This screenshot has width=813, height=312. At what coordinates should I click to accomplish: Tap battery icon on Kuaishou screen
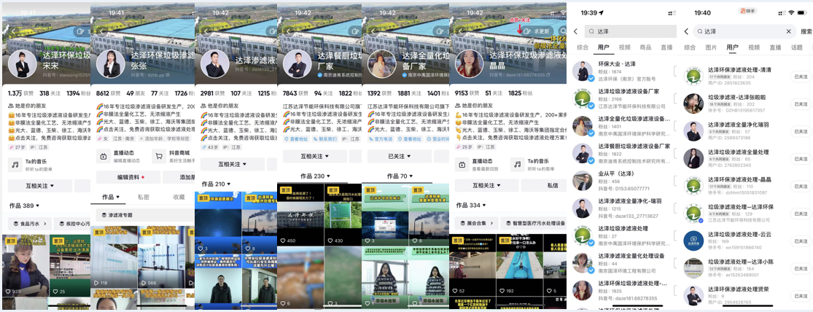pyautogui.click(x=804, y=12)
